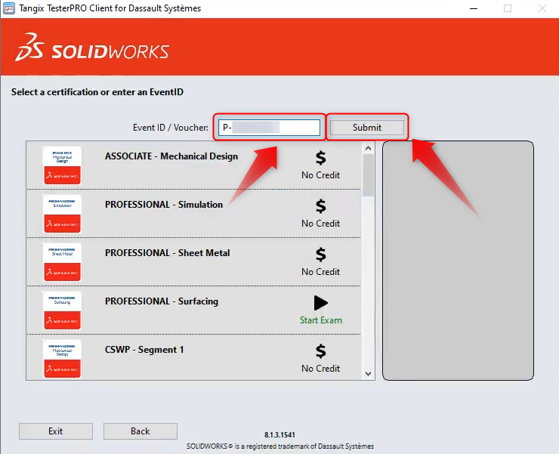Minimize the TesterPRO window
559x454 pixels.
click(474, 8)
